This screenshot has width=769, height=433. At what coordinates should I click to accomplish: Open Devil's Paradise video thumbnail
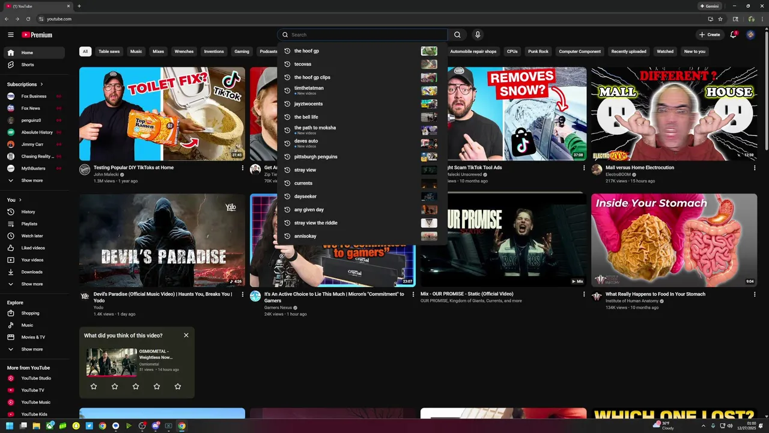162,240
